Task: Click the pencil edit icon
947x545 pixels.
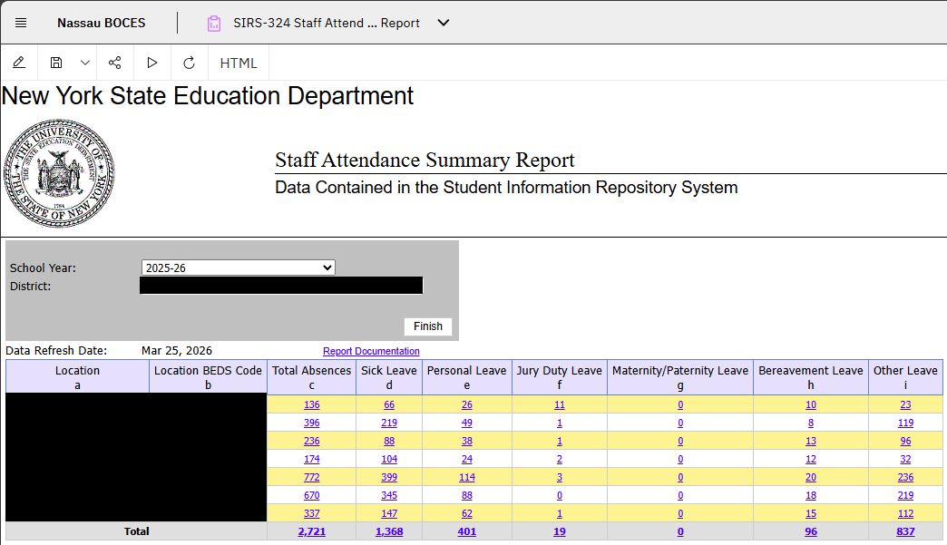Action: click(x=19, y=63)
